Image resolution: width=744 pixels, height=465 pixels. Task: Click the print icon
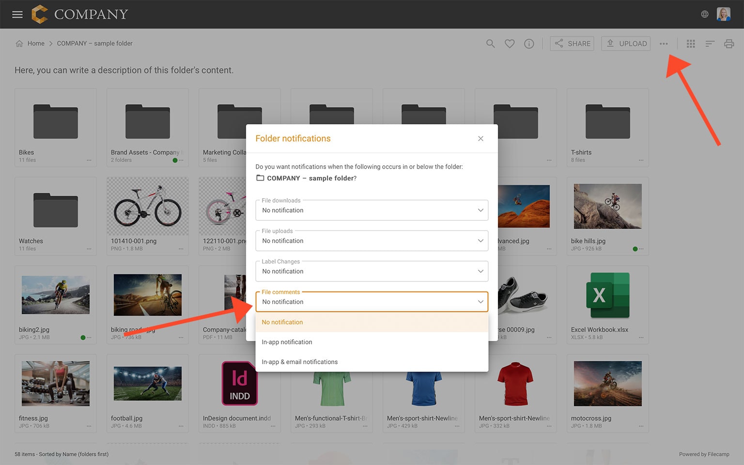coord(728,44)
